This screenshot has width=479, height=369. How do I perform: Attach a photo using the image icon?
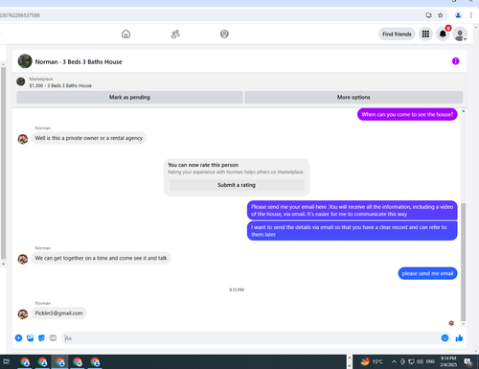click(30, 338)
